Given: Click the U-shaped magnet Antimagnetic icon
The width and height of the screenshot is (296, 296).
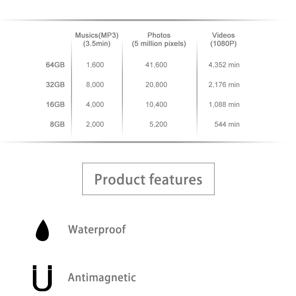Looking at the screenshot, I should 42,278.
